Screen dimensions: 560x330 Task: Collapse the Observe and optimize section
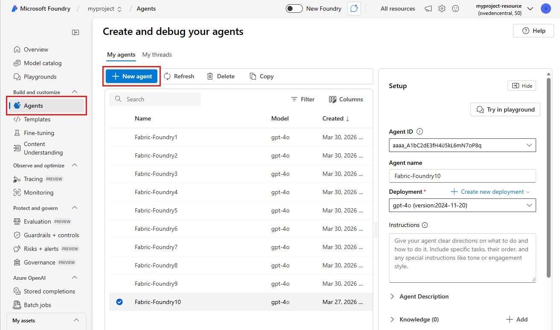click(75, 165)
